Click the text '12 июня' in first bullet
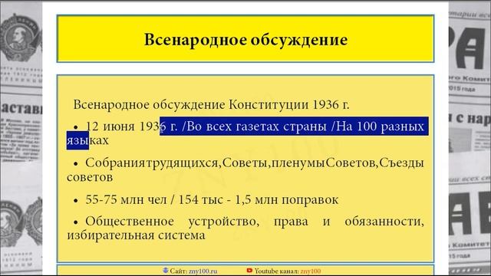 click(x=110, y=127)
